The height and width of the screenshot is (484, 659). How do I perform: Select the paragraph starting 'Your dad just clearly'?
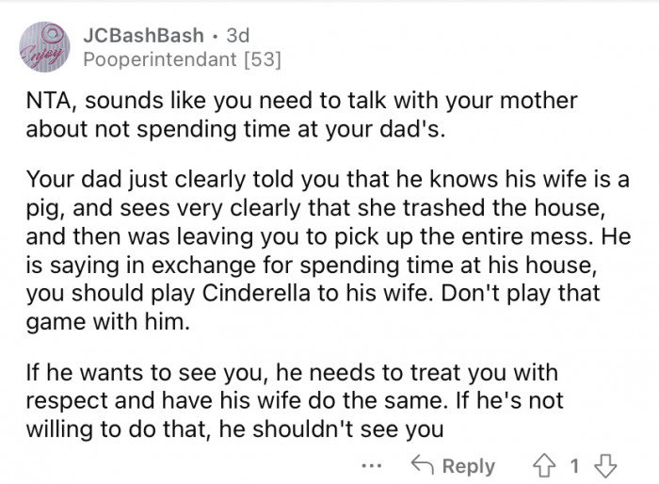coord(329,250)
